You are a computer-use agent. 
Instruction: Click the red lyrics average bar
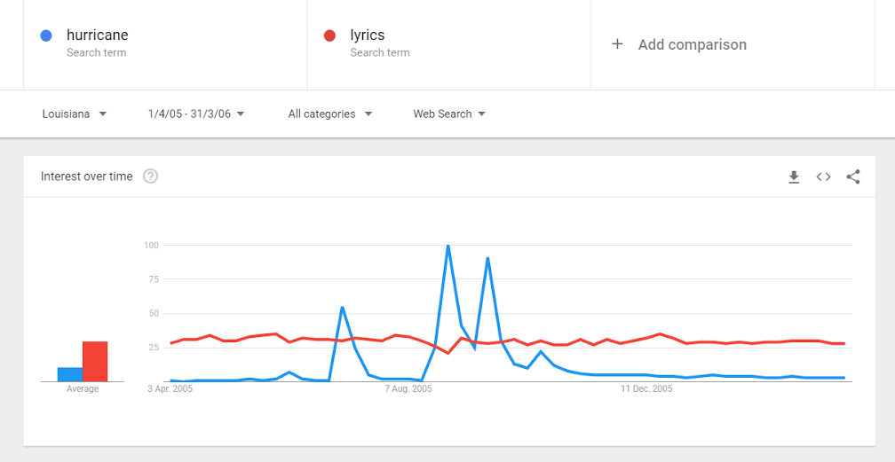pyautogui.click(x=95, y=362)
